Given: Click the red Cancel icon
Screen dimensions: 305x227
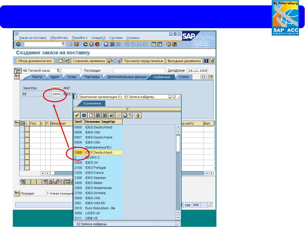Looking at the screenshot, I should [97, 44].
